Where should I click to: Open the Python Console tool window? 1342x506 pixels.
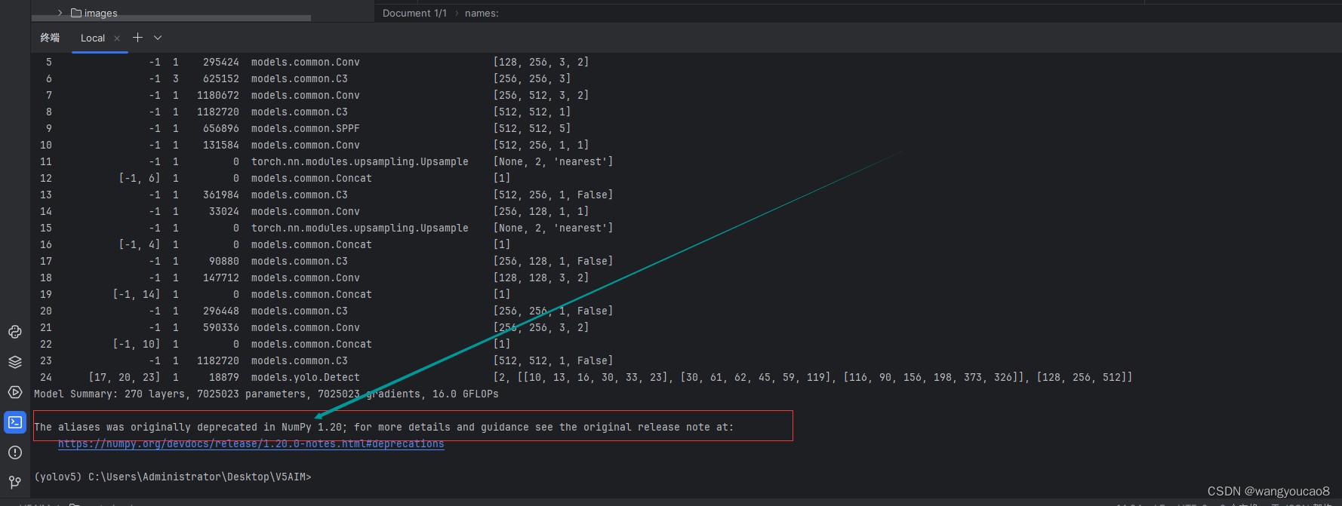[x=15, y=332]
